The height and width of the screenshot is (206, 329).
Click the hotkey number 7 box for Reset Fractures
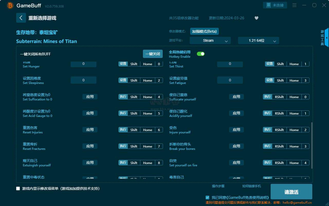point(159,146)
